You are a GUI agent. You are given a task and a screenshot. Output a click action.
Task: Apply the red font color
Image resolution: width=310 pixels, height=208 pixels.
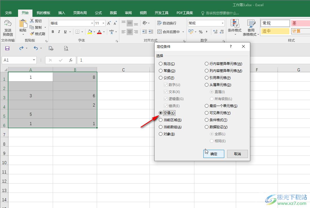tap(100, 32)
